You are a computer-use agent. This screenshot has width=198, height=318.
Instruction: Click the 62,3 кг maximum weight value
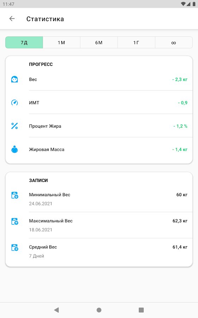click(180, 220)
